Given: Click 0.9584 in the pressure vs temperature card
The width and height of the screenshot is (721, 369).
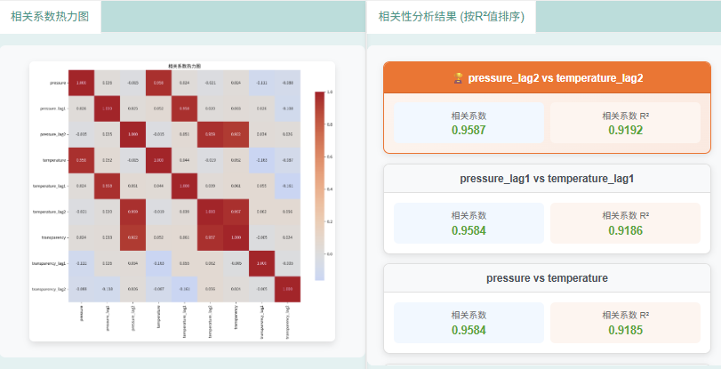Looking at the screenshot, I should (469, 331).
